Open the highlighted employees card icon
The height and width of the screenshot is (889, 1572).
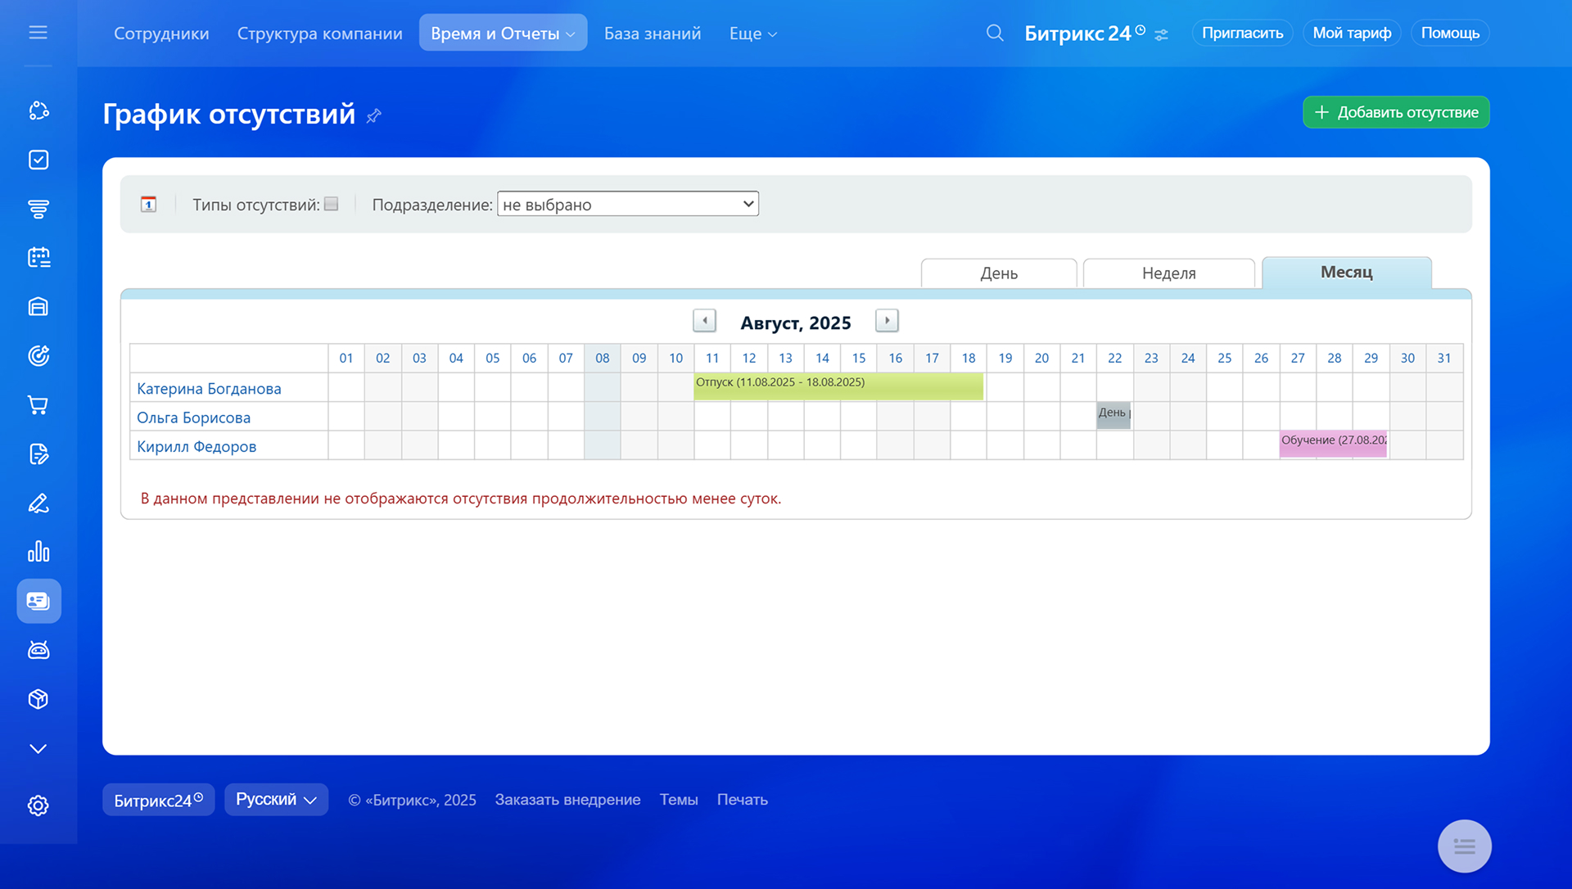38,601
